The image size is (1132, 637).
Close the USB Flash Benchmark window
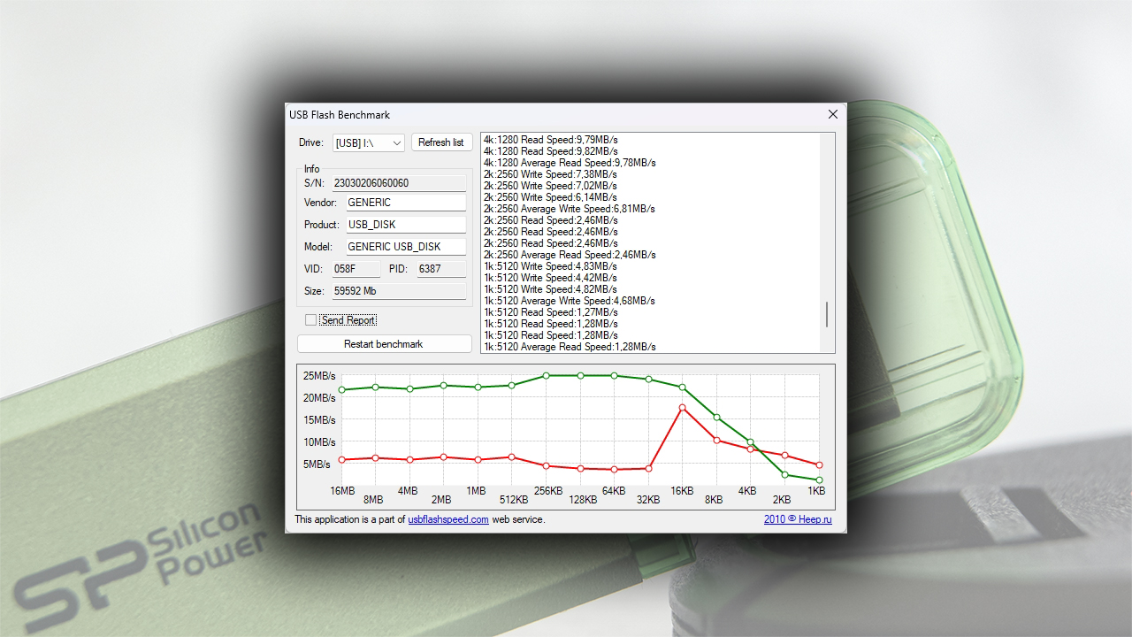(832, 114)
